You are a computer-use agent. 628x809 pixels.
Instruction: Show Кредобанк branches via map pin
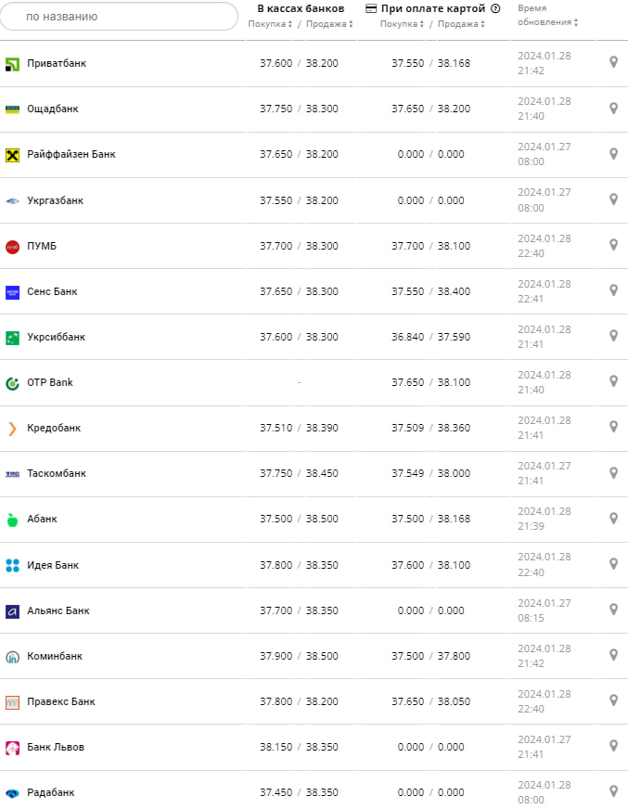pyautogui.click(x=613, y=427)
